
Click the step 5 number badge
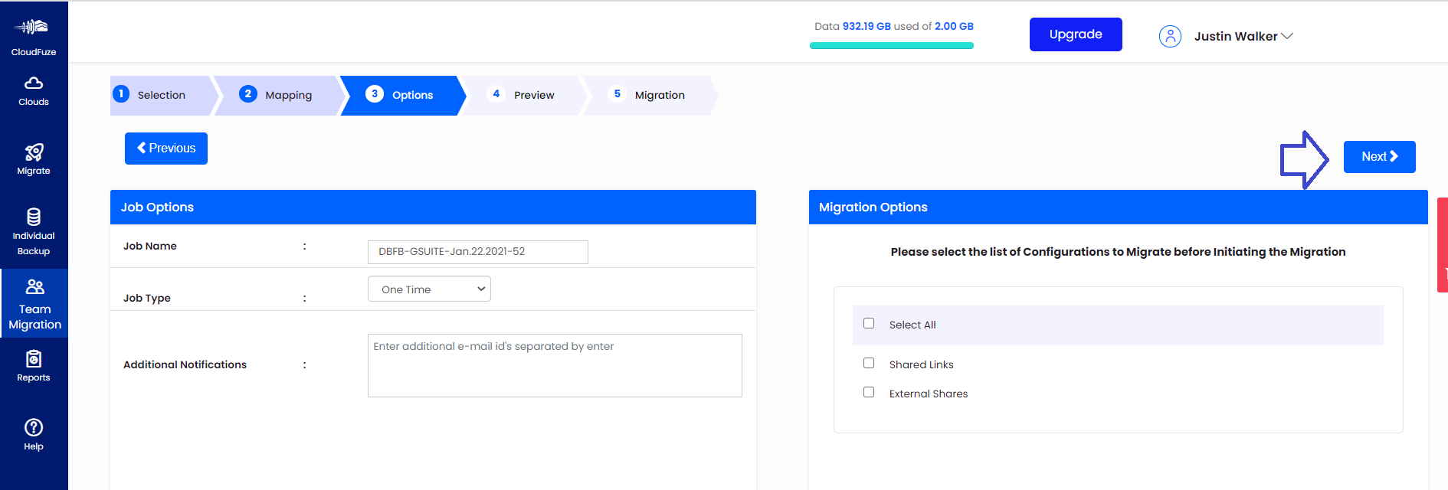coord(618,94)
